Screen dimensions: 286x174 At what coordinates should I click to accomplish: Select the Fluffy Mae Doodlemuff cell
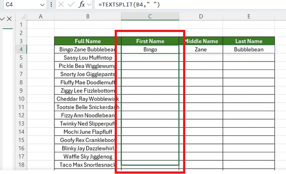pyautogui.click(x=88, y=82)
